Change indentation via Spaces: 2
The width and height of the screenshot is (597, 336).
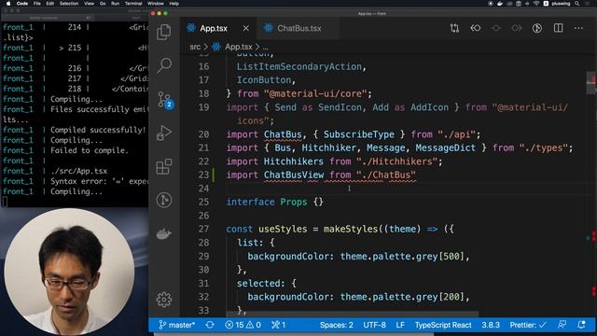coord(336,325)
